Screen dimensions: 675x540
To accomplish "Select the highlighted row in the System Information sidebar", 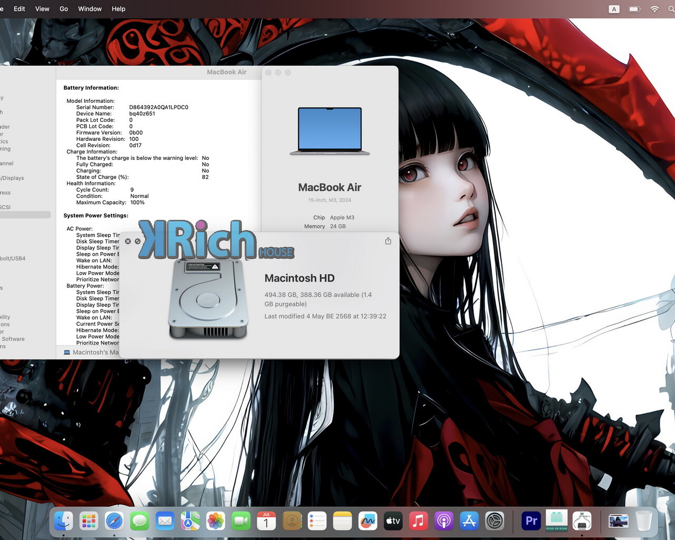I will tap(25, 215).
